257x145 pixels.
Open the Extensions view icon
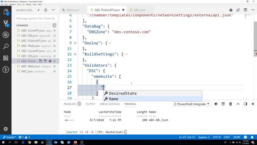point(6,58)
